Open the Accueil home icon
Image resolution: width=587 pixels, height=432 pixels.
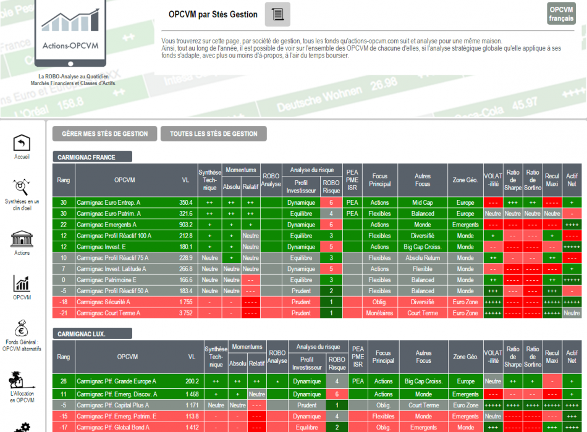(x=22, y=143)
